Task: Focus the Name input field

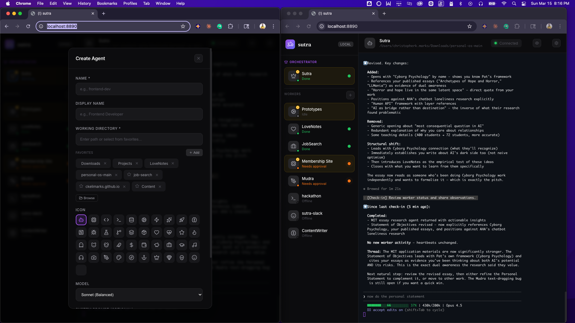Action: tap(139, 89)
